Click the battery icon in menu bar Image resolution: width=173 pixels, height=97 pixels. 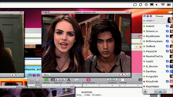click(x=169, y=5)
